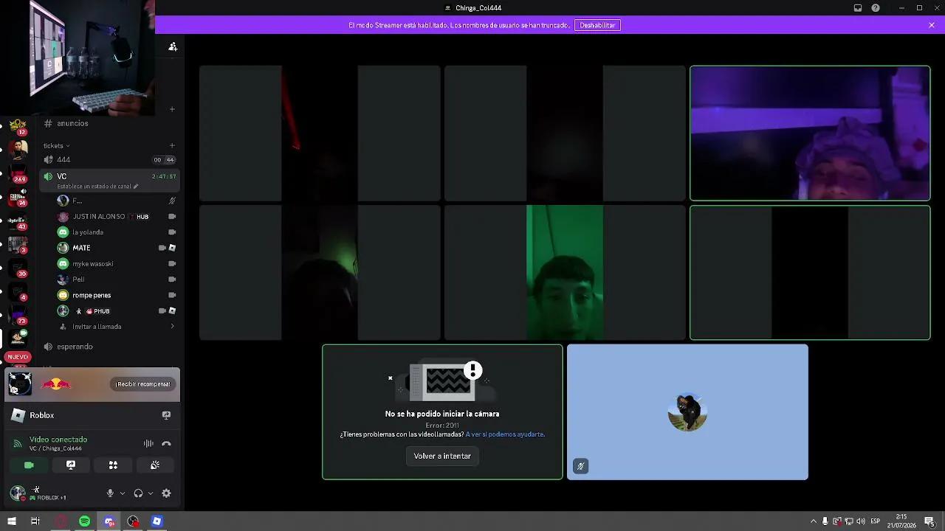Open Spotify from taskbar
The height and width of the screenshot is (531, 945).
click(x=84, y=521)
